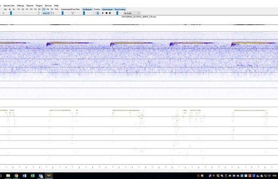Open Google Chrome from the taskbar
The height and width of the screenshot is (179, 278).
click(x=16, y=175)
